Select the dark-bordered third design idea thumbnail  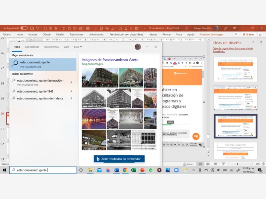(x=235, y=126)
